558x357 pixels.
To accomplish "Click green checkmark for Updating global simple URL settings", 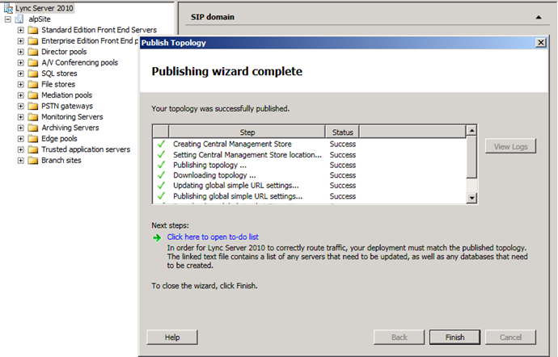I will tap(161, 185).
